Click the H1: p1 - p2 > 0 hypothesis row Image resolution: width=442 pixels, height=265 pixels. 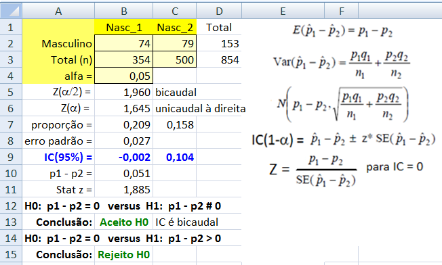(x=123, y=239)
